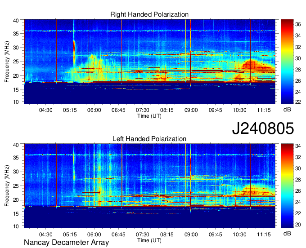Click 07:30 tick under Left Handed plot

pos(143,235)
